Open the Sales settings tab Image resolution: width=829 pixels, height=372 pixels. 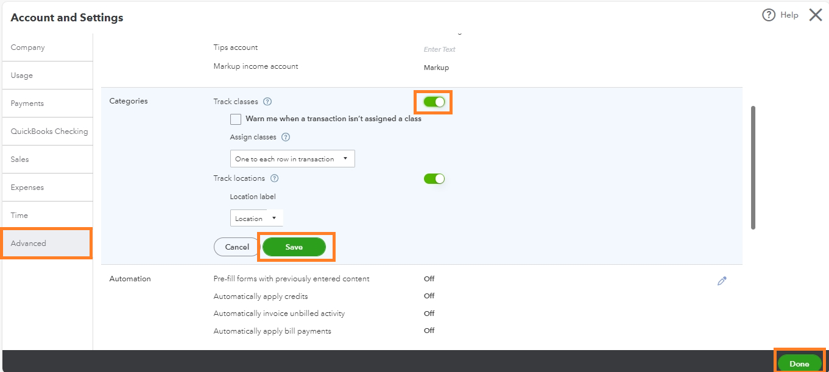(20, 160)
